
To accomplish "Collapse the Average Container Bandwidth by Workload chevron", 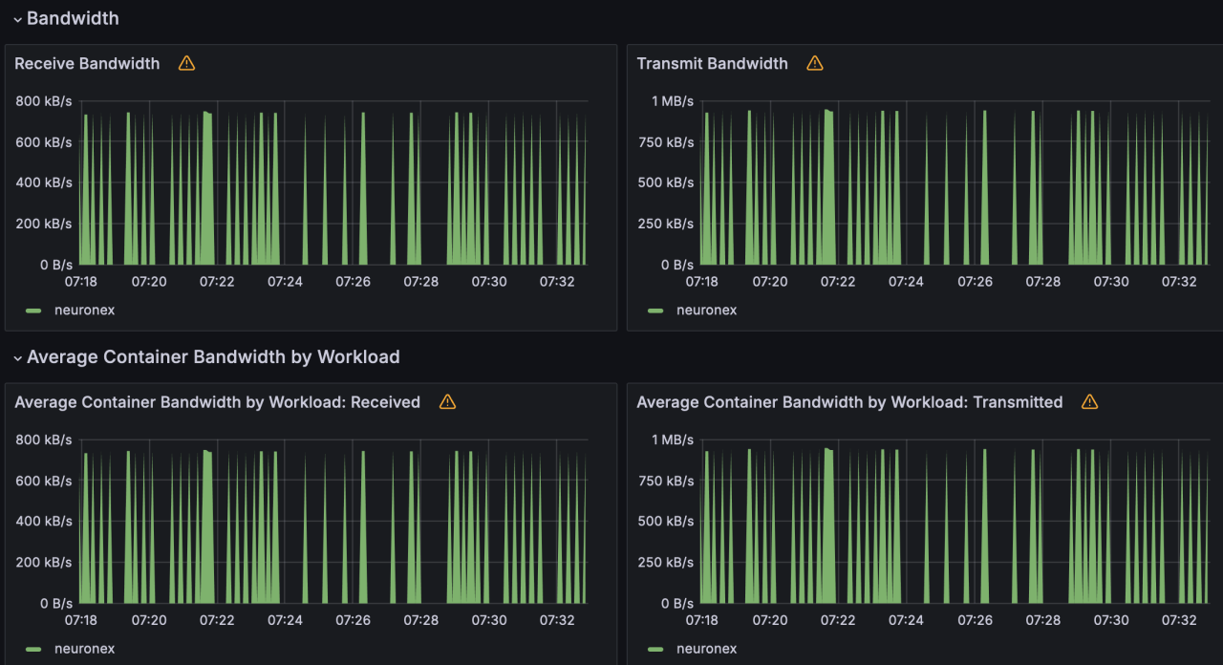I will pyautogui.click(x=17, y=358).
